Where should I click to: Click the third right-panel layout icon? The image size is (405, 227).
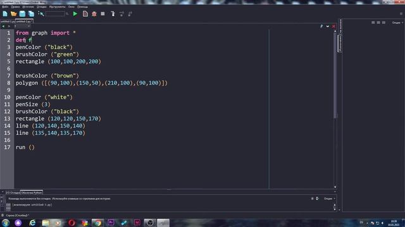(x=384, y=23)
